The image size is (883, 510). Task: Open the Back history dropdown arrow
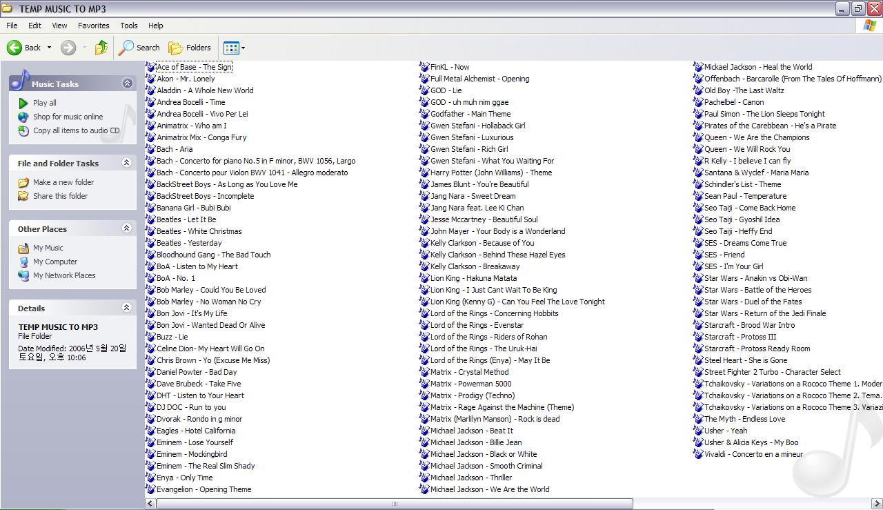tap(49, 48)
